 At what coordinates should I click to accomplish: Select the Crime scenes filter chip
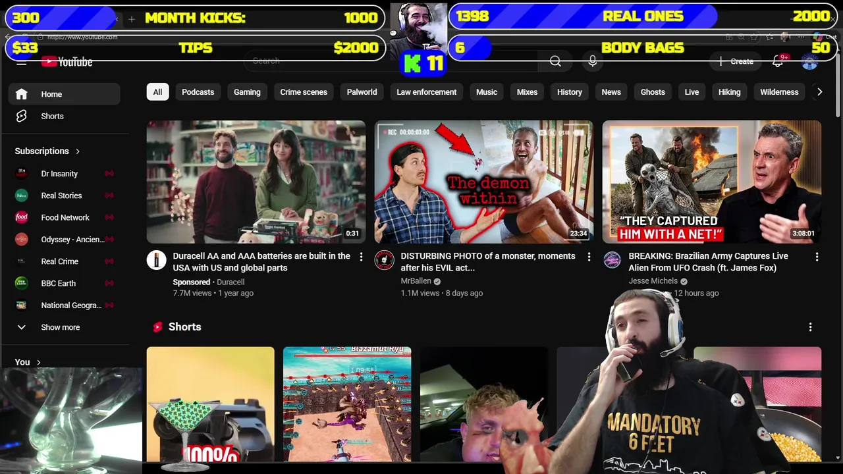(304, 92)
